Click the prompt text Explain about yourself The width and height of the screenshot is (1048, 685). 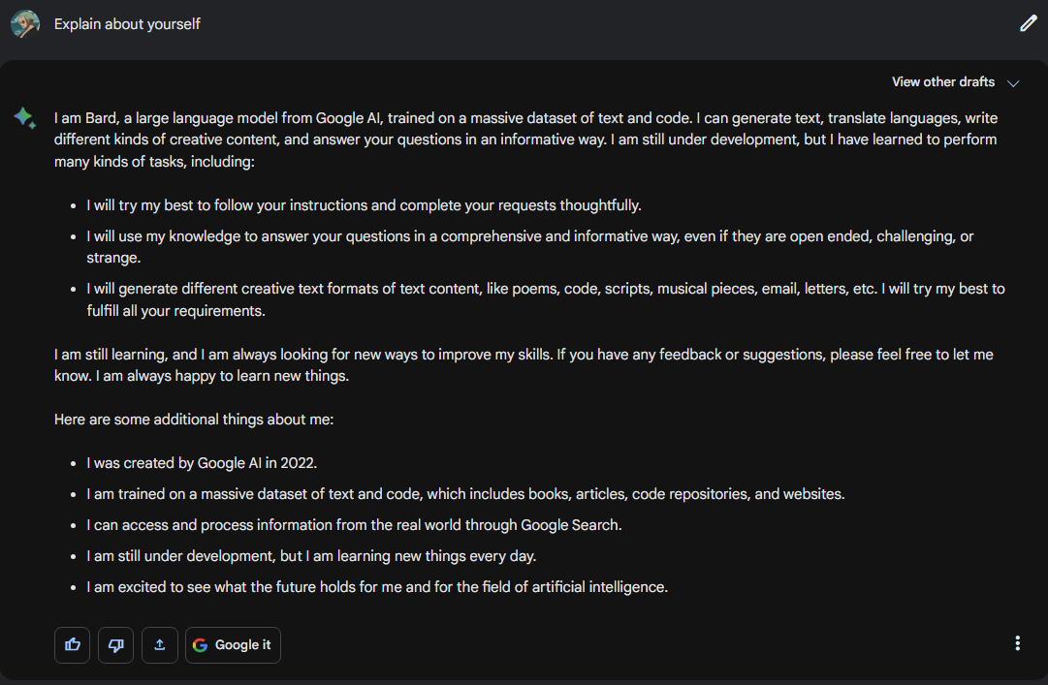click(127, 24)
